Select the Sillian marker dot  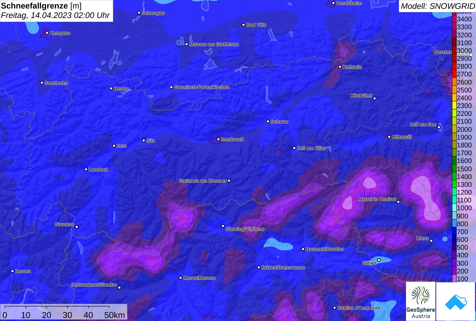379,260
